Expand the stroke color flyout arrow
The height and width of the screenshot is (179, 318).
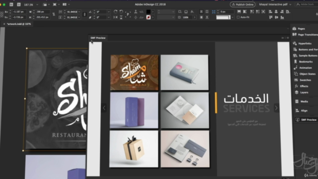coord(153,17)
